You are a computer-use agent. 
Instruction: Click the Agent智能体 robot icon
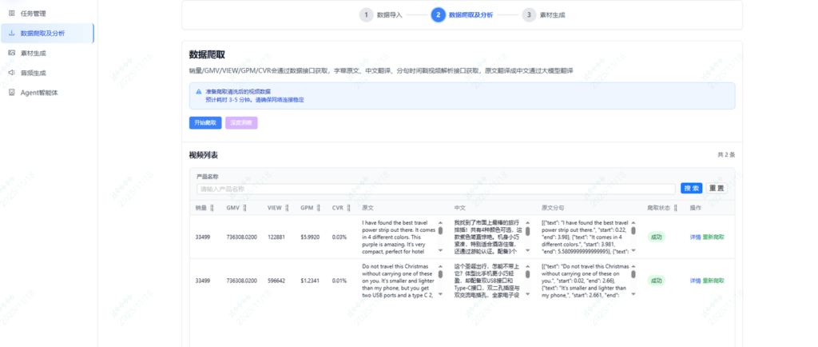(11, 92)
